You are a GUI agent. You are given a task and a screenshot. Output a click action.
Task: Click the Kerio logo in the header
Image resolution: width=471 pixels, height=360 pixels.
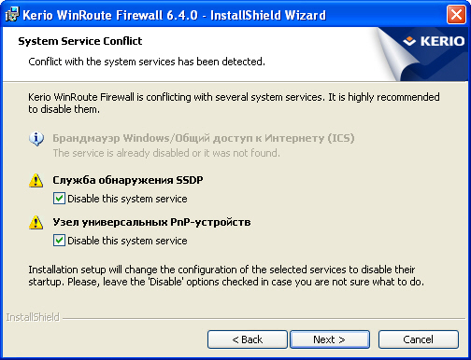click(x=434, y=41)
